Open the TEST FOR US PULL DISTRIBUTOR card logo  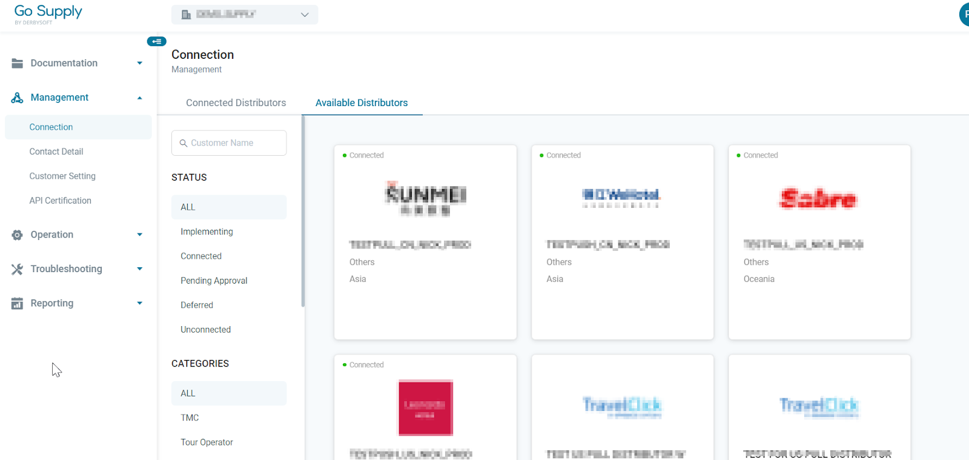coord(819,407)
